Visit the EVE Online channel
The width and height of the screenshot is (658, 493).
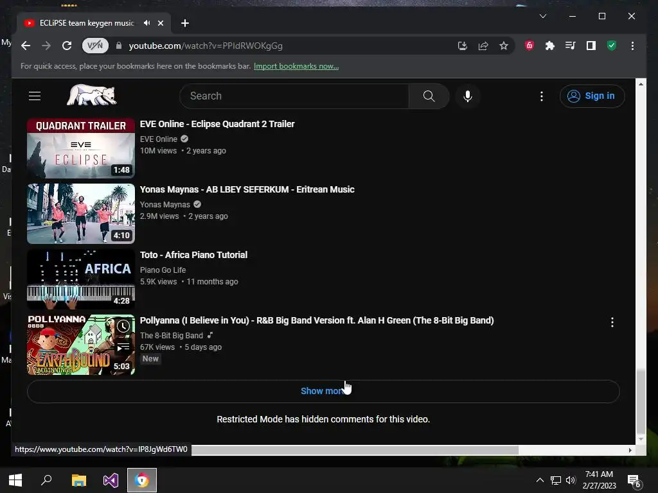[159, 139]
